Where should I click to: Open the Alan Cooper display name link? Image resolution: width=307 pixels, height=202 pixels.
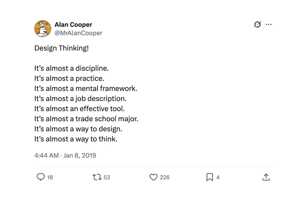point(73,25)
